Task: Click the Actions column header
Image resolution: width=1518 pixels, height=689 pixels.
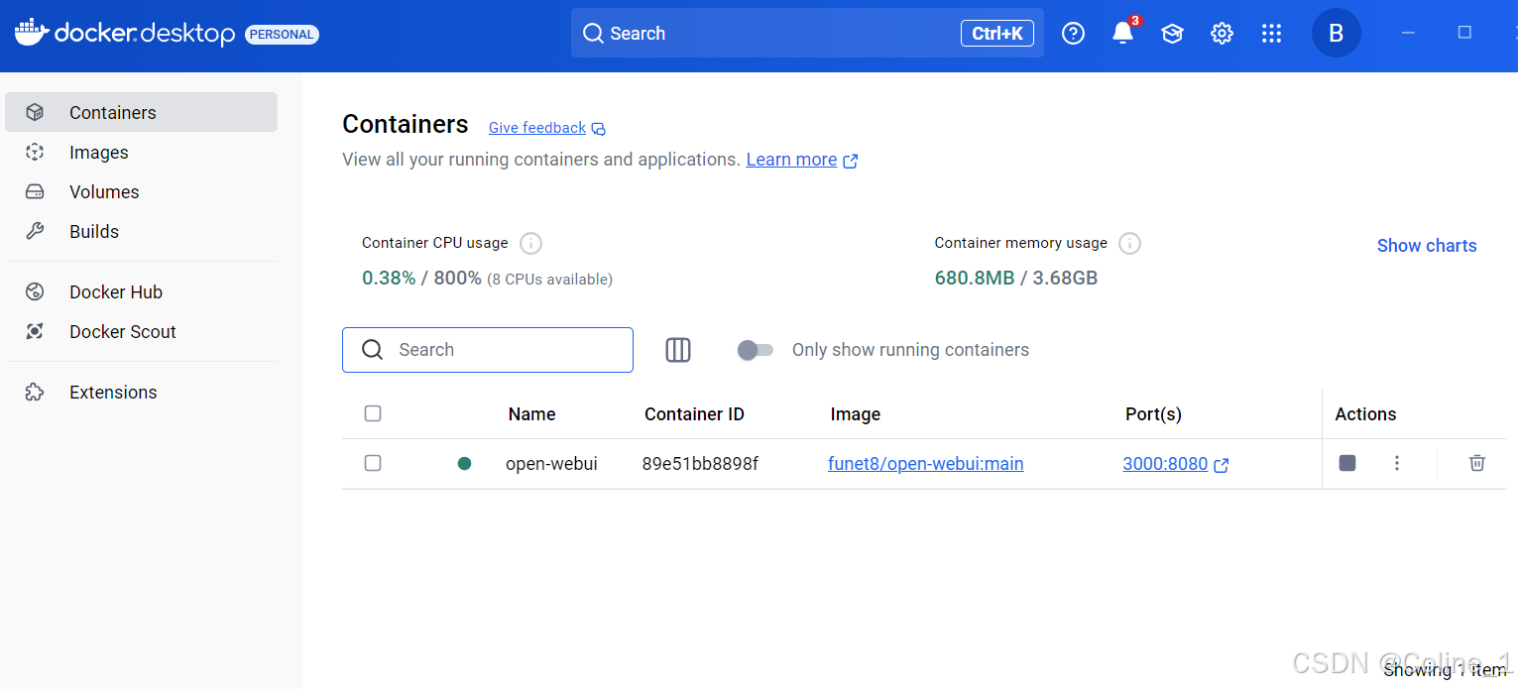Action: [1365, 414]
